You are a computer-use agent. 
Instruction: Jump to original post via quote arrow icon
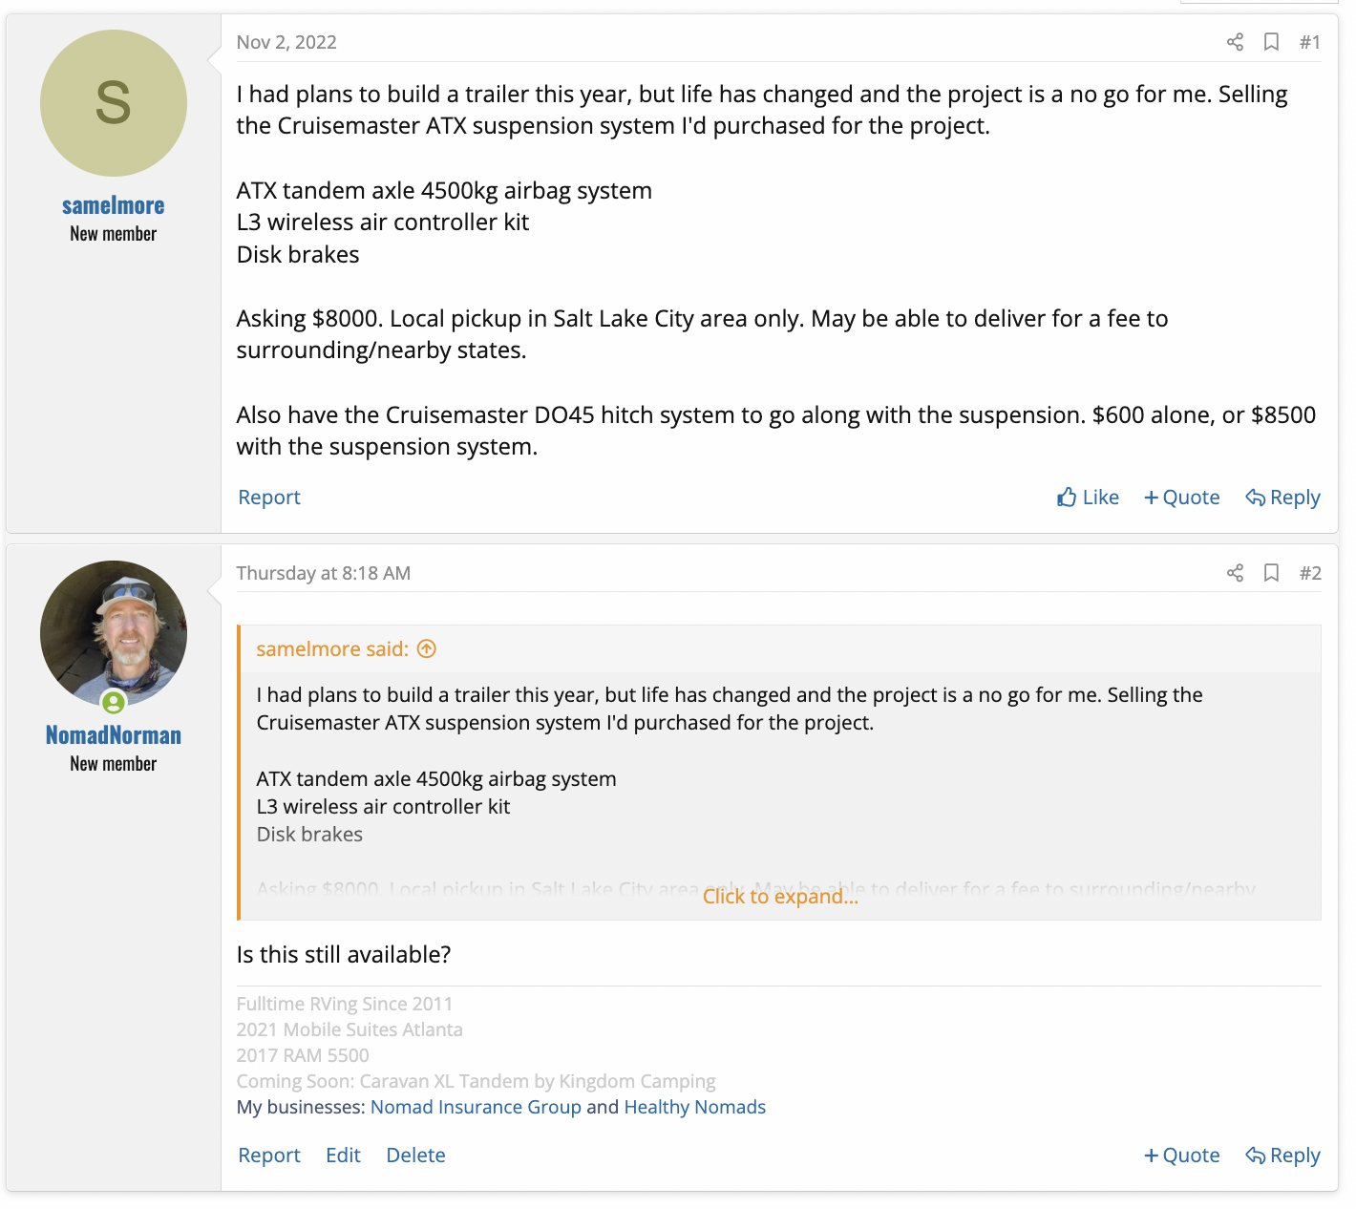427,649
